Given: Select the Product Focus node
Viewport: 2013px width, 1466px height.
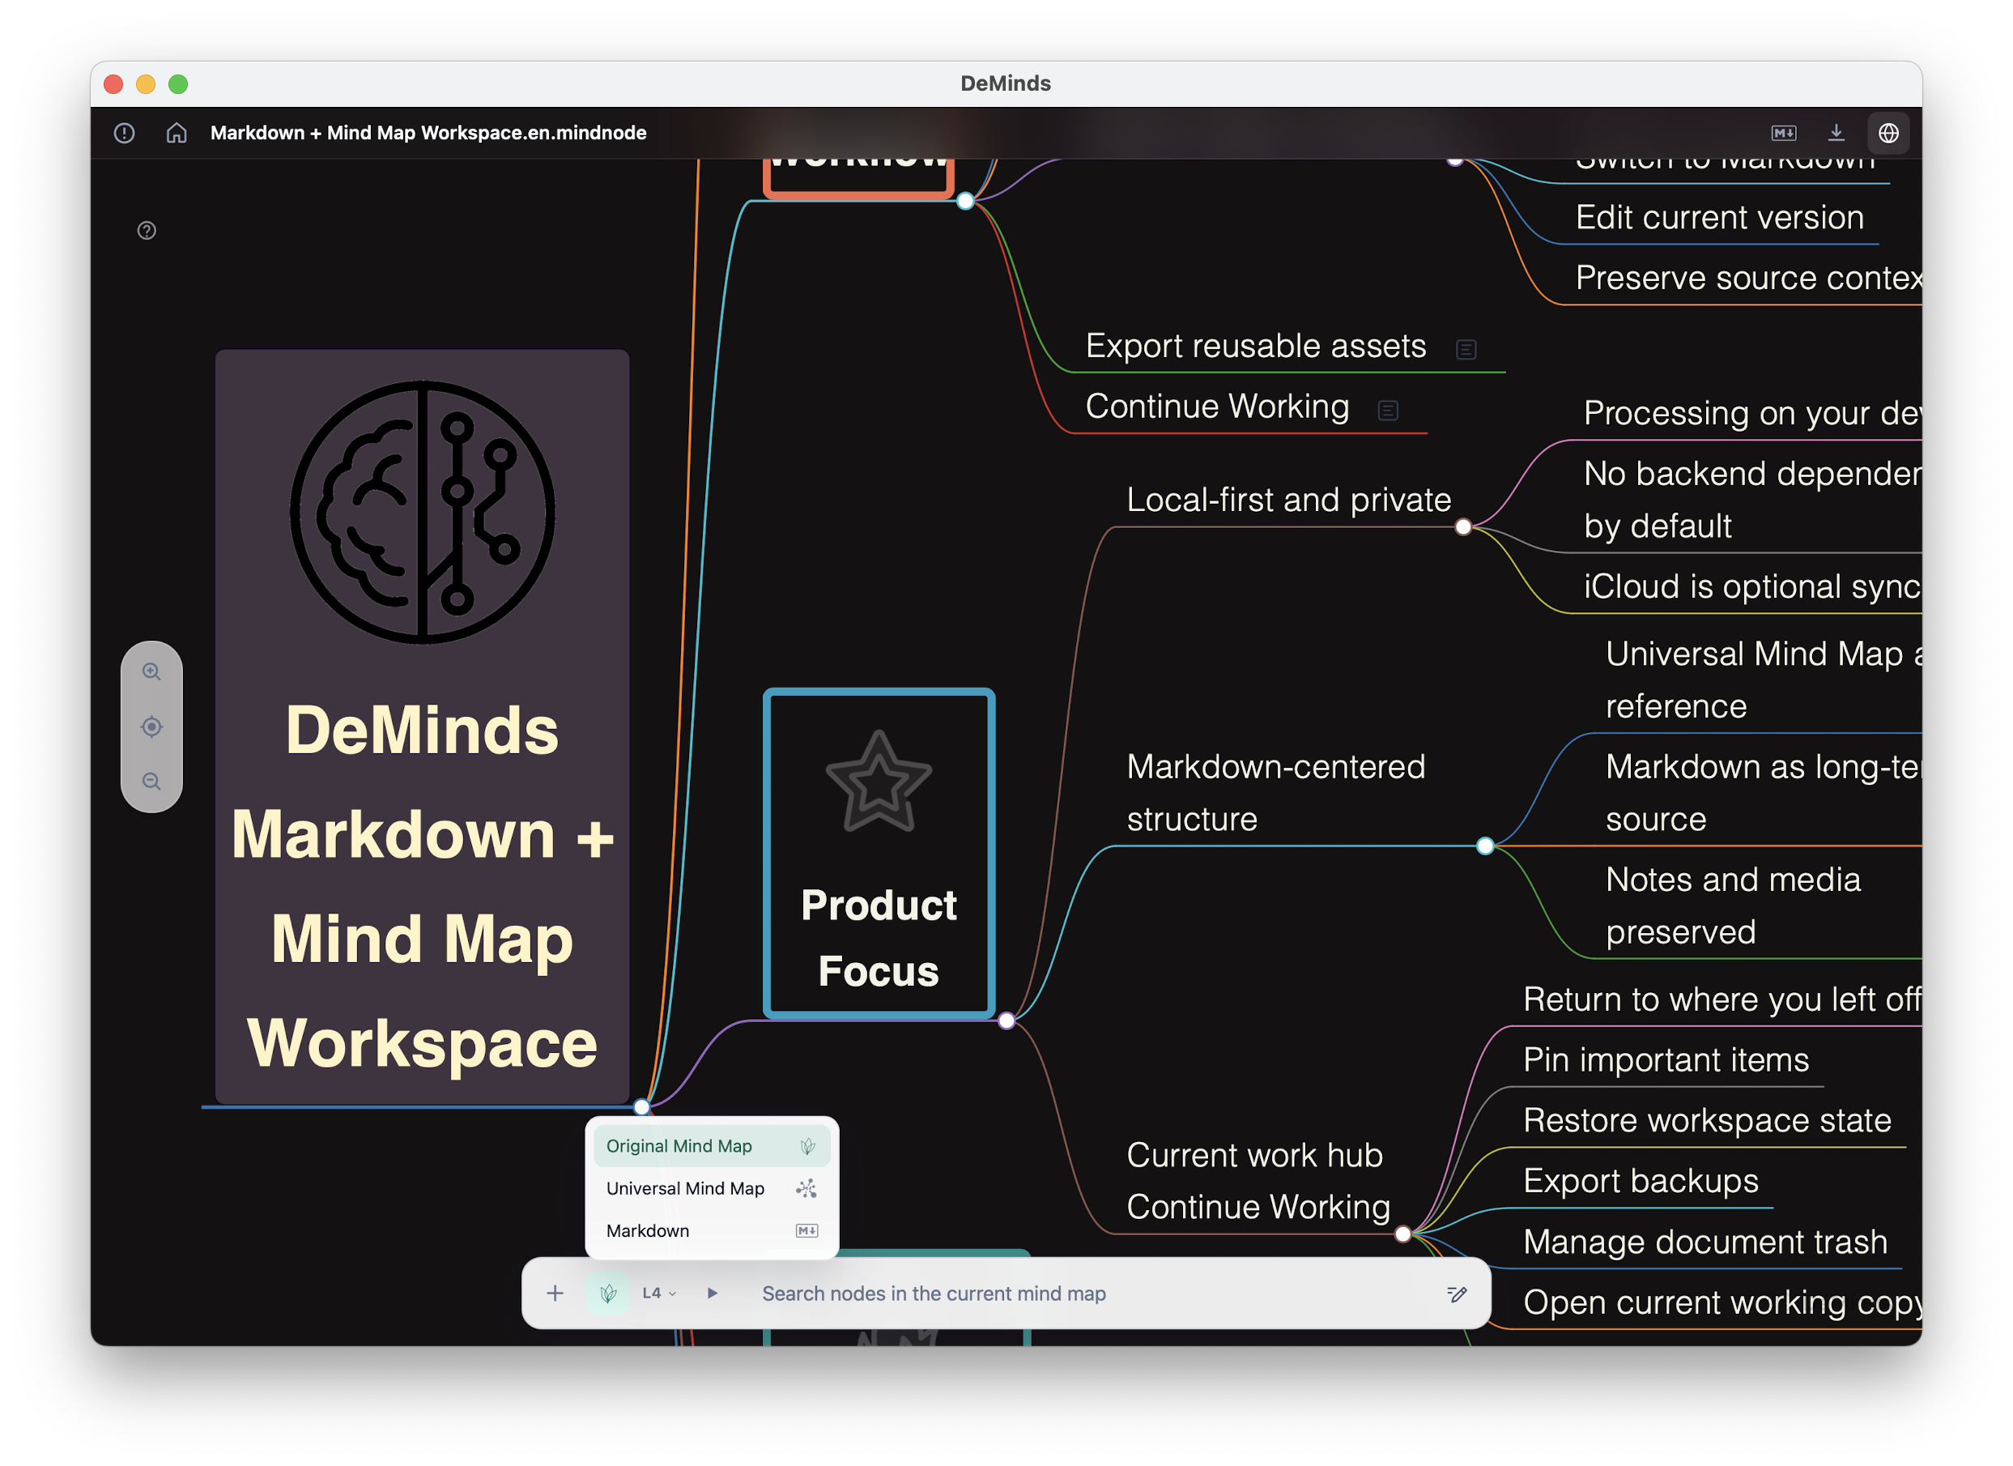Looking at the screenshot, I should [x=879, y=852].
